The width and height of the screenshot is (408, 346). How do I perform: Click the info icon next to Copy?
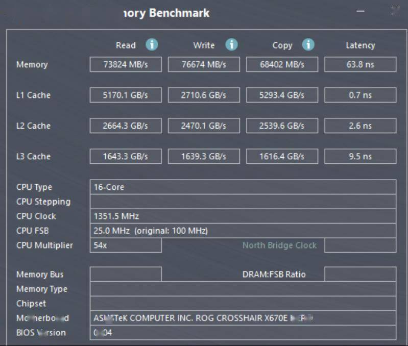(x=308, y=45)
